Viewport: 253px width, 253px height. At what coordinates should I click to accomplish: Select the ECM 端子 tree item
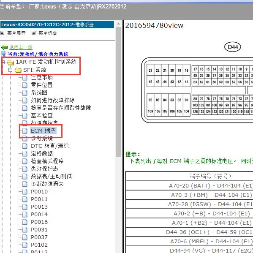(x=43, y=131)
